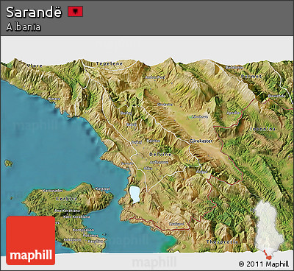Click the Sarandë map title

[34, 12]
